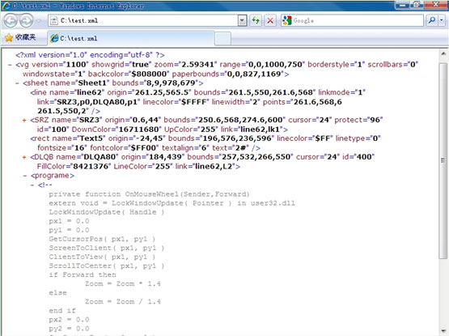This screenshot has width=449, height=336.
Task: Collapse the vg root element
Action: pyautogui.click(x=10, y=65)
